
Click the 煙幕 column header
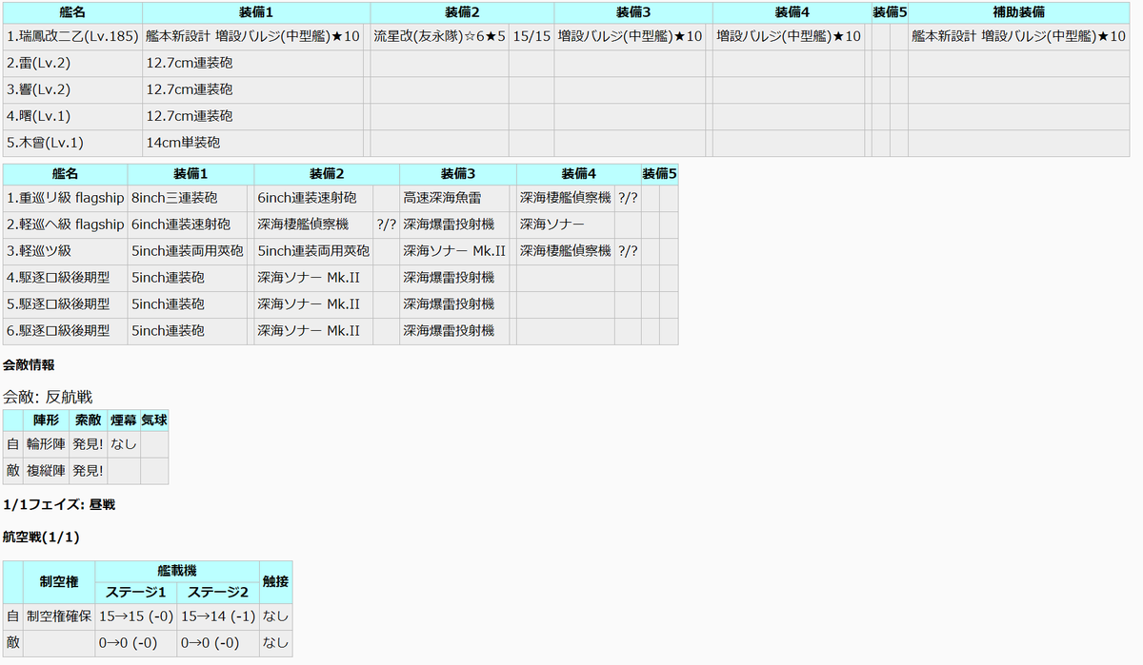coord(123,420)
